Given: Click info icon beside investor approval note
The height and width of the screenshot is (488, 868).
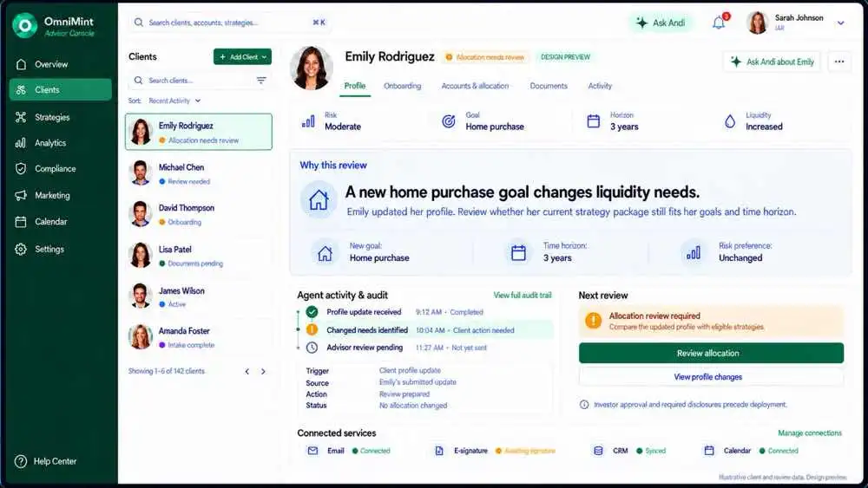Looking at the screenshot, I should click(584, 405).
